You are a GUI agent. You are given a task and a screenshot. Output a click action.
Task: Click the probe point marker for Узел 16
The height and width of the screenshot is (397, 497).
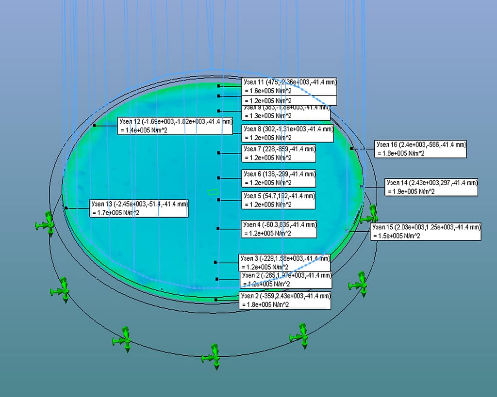click(351, 148)
